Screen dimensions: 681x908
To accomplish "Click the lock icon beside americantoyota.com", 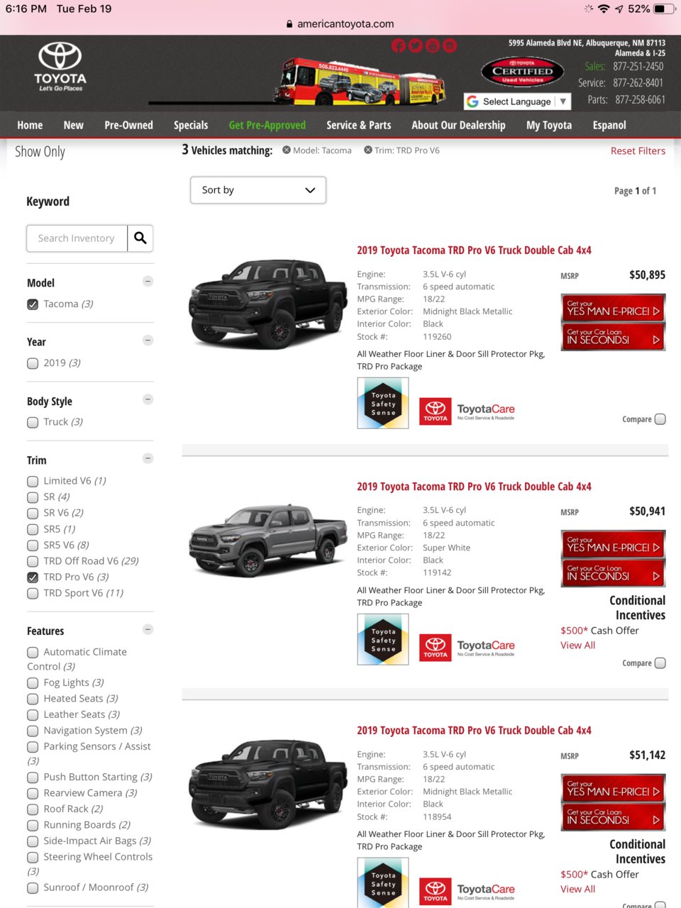I will click(289, 24).
